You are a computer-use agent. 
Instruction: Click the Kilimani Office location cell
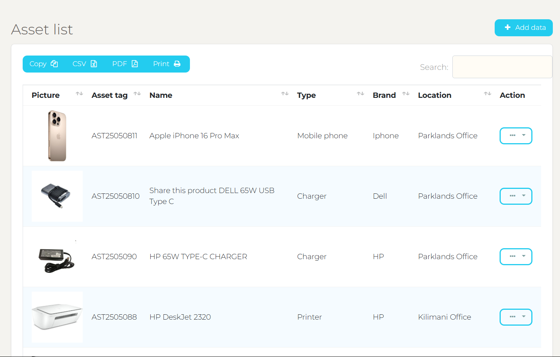click(x=444, y=317)
